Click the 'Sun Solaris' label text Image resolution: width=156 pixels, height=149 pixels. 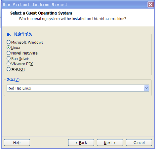(20, 59)
